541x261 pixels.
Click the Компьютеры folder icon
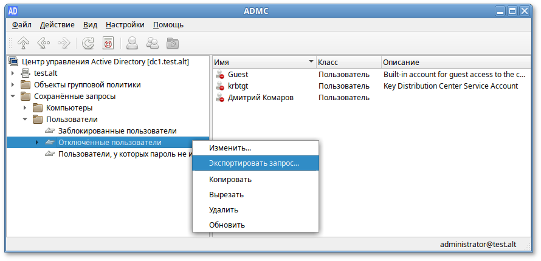[38, 108]
